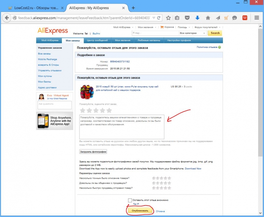This screenshot has width=264, height=217.
Task: Click the Корзина cart icon
Action: (162, 27)
